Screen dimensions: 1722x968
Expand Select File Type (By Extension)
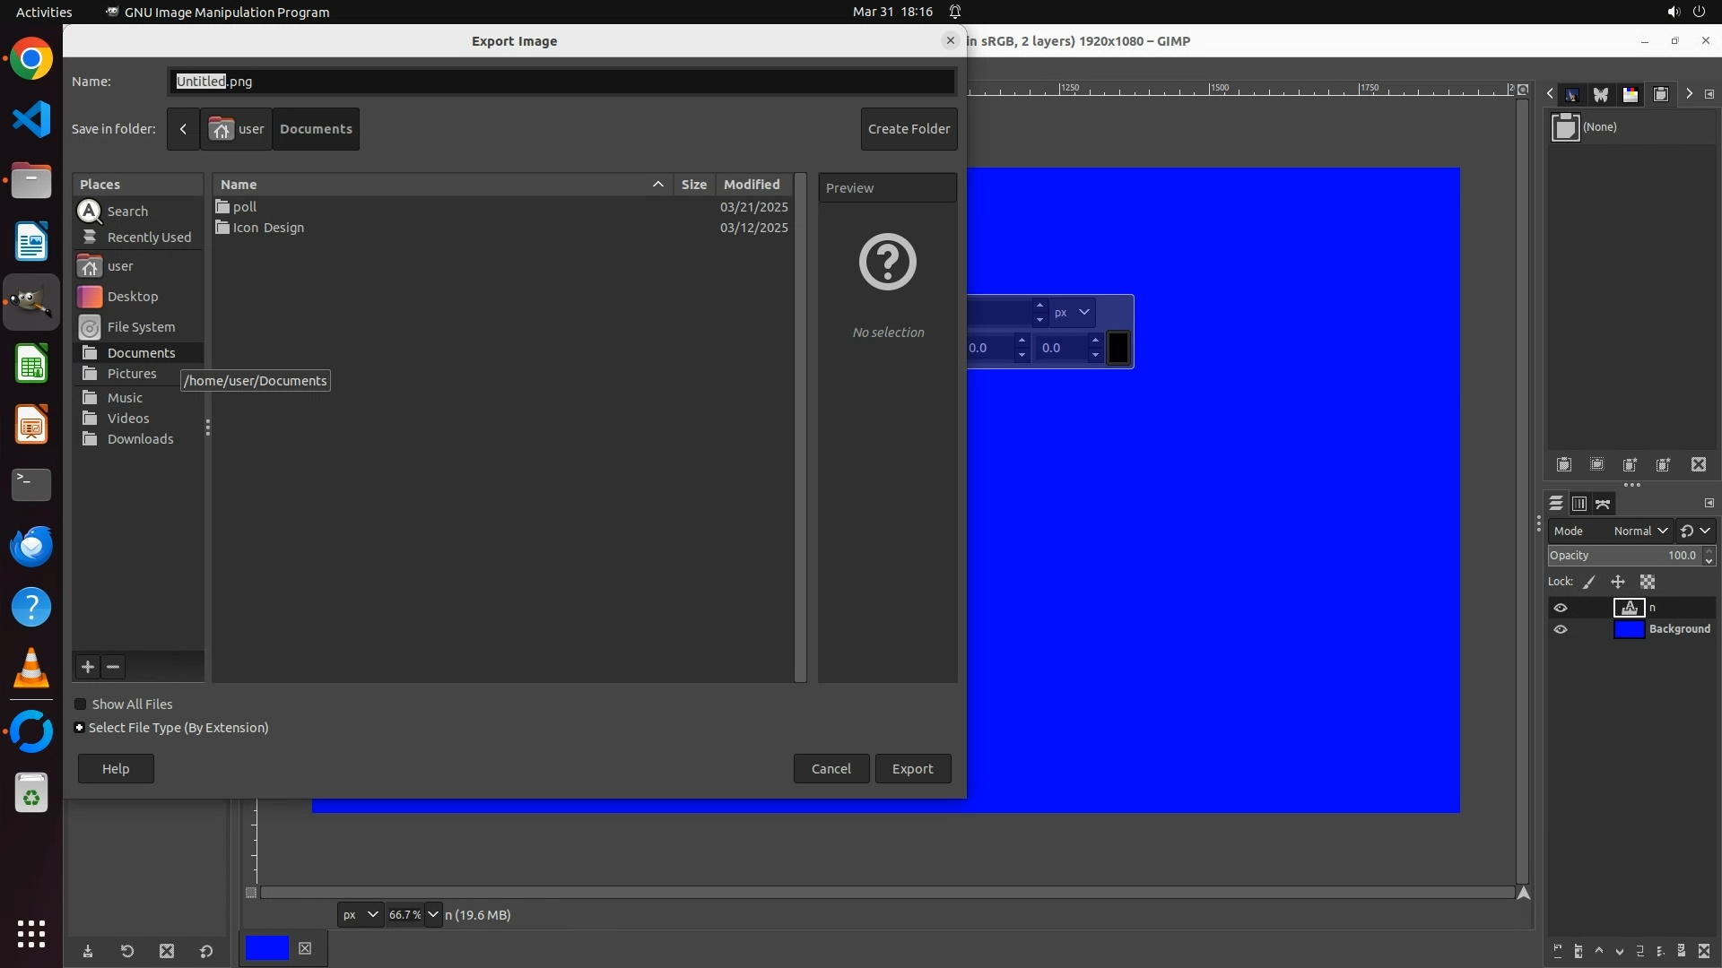click(x=80, y=728)
